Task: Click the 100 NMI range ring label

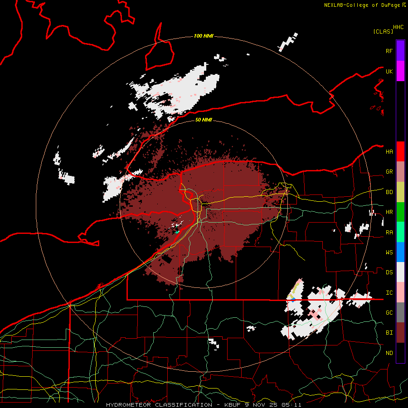Action: 204,36
